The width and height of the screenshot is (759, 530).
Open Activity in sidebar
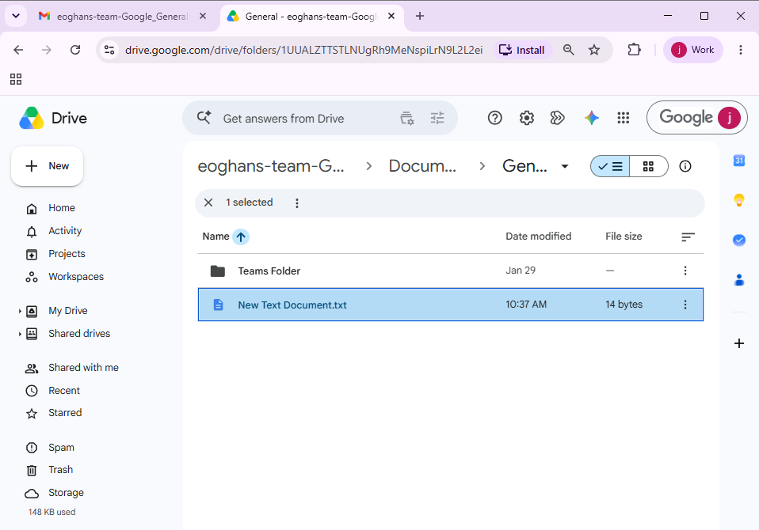point(65,231)
